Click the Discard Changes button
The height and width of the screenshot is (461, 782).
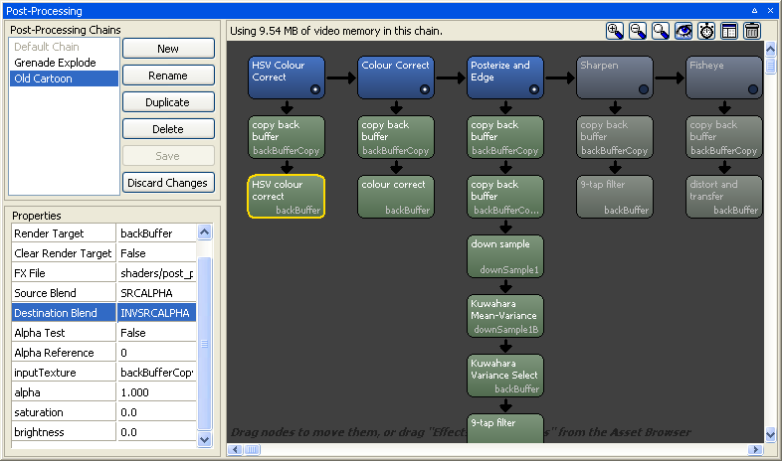click(168, 183)
